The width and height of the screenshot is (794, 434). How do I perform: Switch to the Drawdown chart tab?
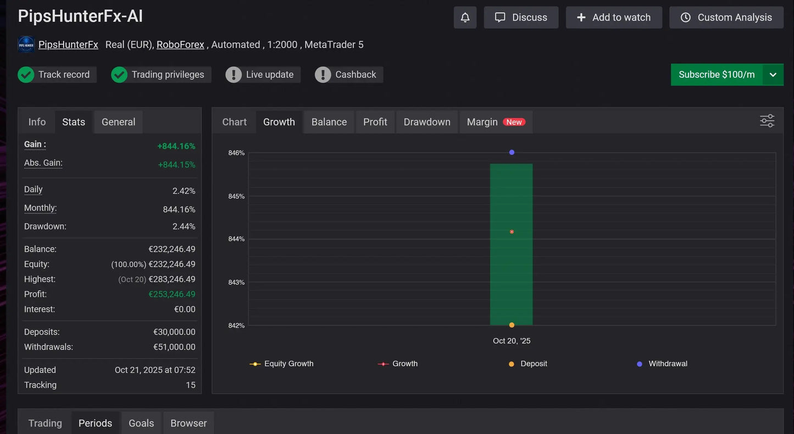pos(427,122)
